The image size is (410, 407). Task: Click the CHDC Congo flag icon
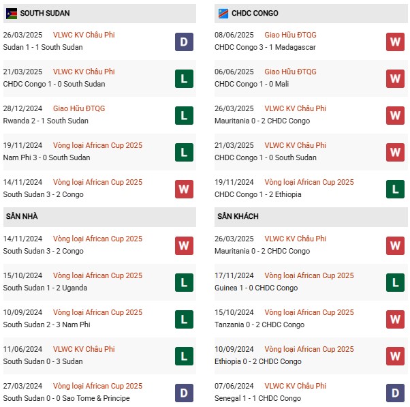click(x=223, y=13)
